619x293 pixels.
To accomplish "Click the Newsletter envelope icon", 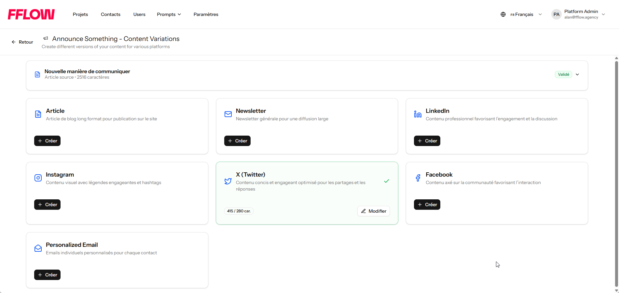I will click(x=228, y=114).
